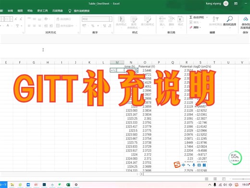Click the Sogou input method S logo
Viewport: 250px width, 188px height.
click(x=177, y=165)
